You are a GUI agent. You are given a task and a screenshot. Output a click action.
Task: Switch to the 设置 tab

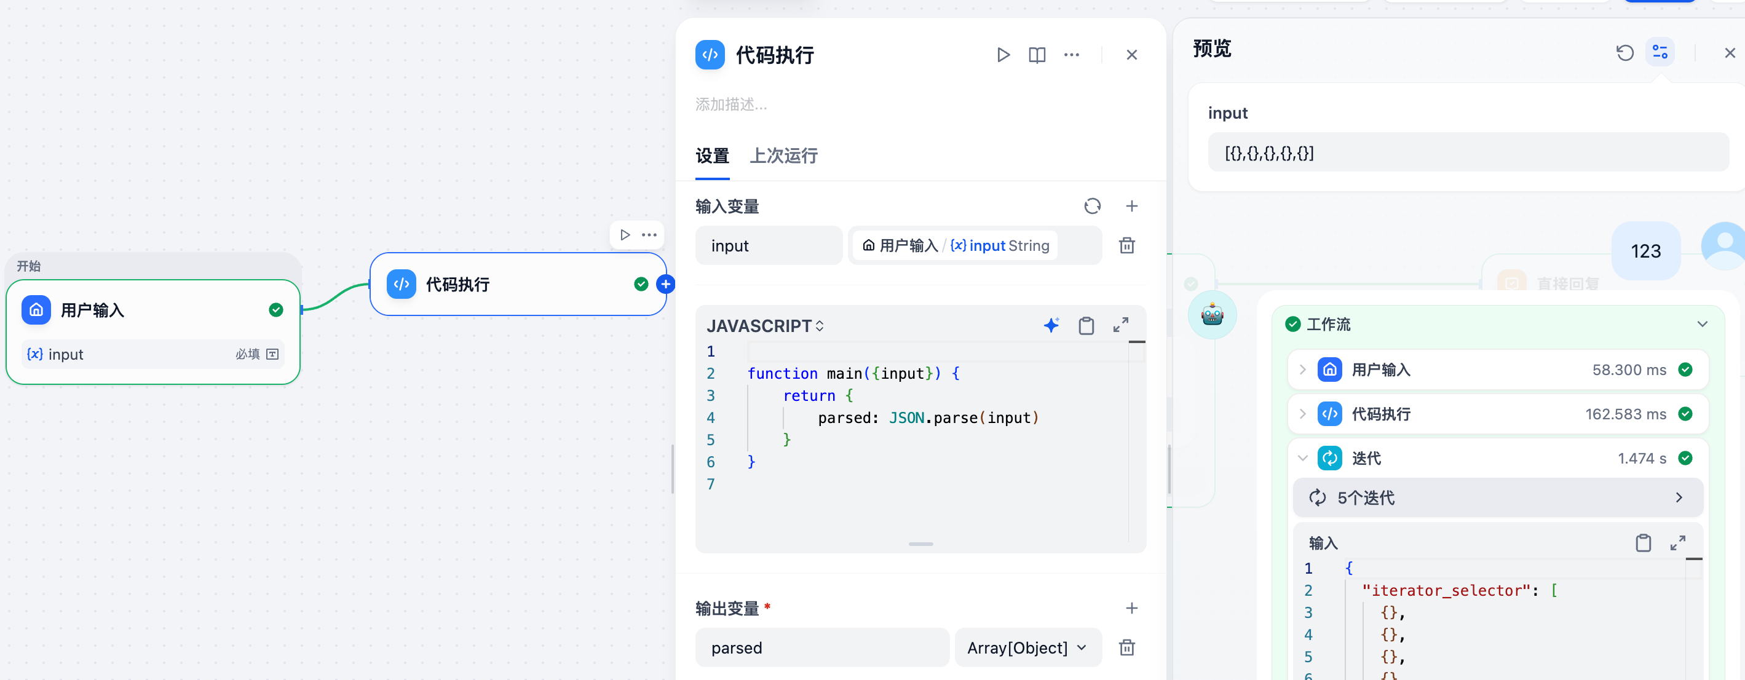pos(712,156)
